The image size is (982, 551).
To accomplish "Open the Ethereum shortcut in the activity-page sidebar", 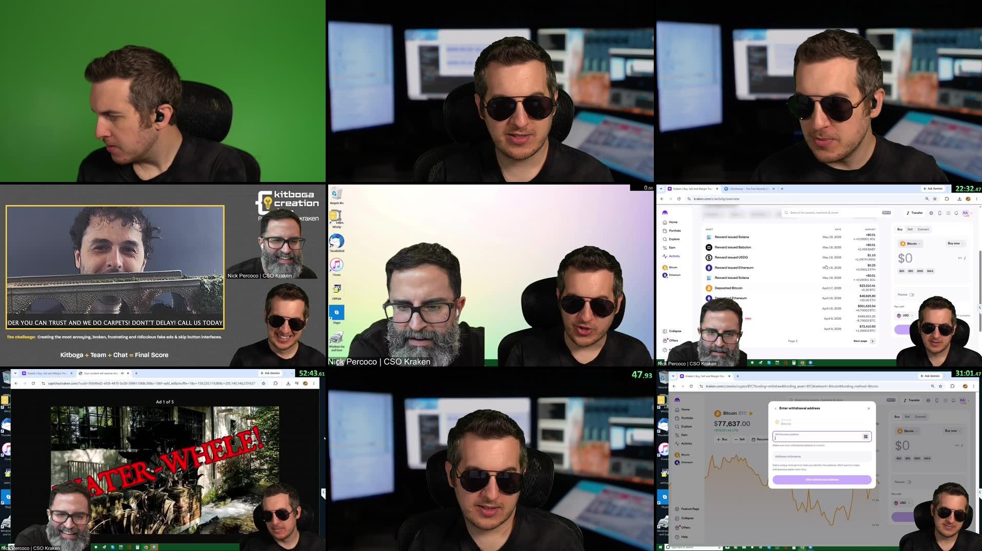I will click(672, 275).
